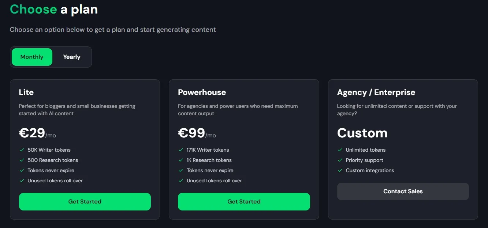The width and height of the screenshot is (488, 228).
Task: Click the €29/mo price
Action: 37,133
